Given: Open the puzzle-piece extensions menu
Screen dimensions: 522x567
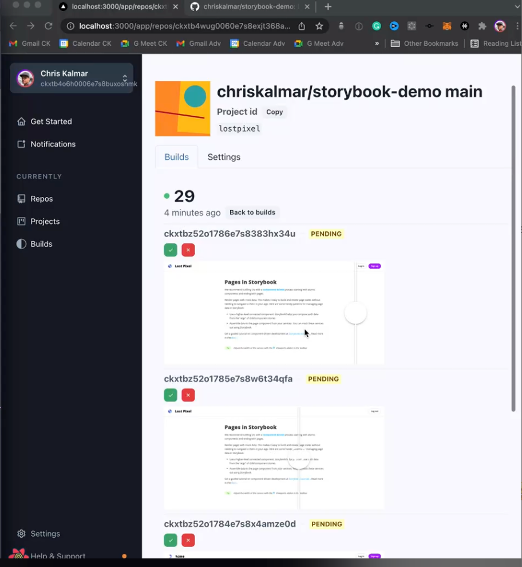Looking at the screenshot, I should coord(483,26).
